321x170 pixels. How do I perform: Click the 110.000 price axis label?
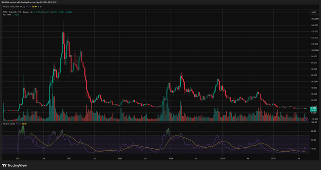point(314,44)
